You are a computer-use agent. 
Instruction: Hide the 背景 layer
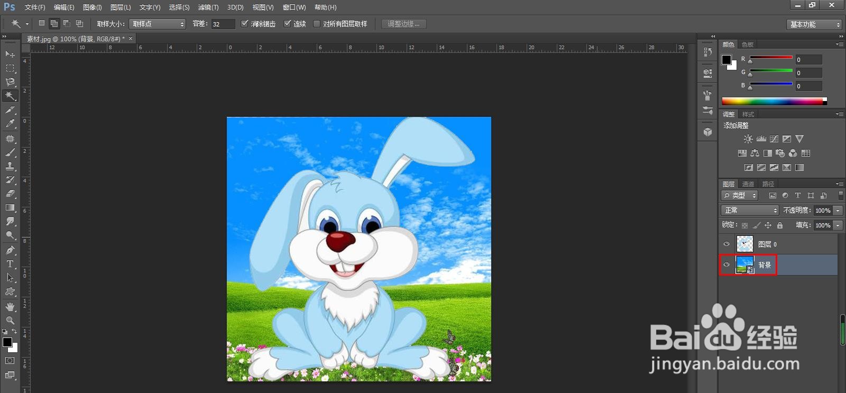tap(727, 264)
